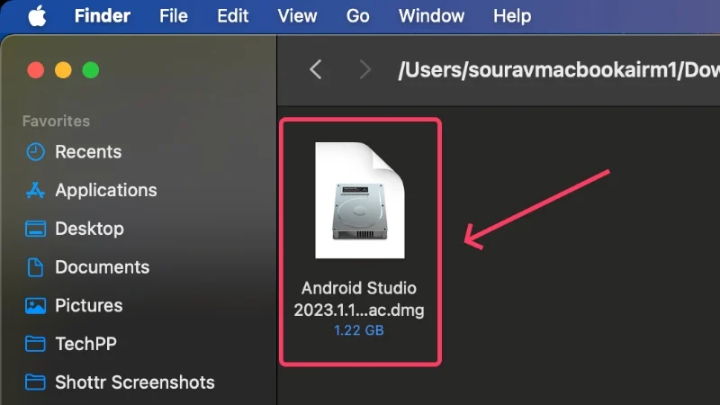This screenshot has width=720, height=405.
Task: Open Documents from the sidebar
Action: [102, 267]
